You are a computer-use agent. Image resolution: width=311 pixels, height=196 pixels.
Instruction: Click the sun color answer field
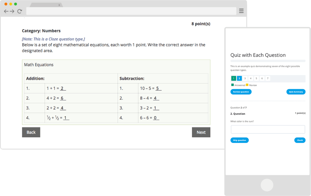268,129
